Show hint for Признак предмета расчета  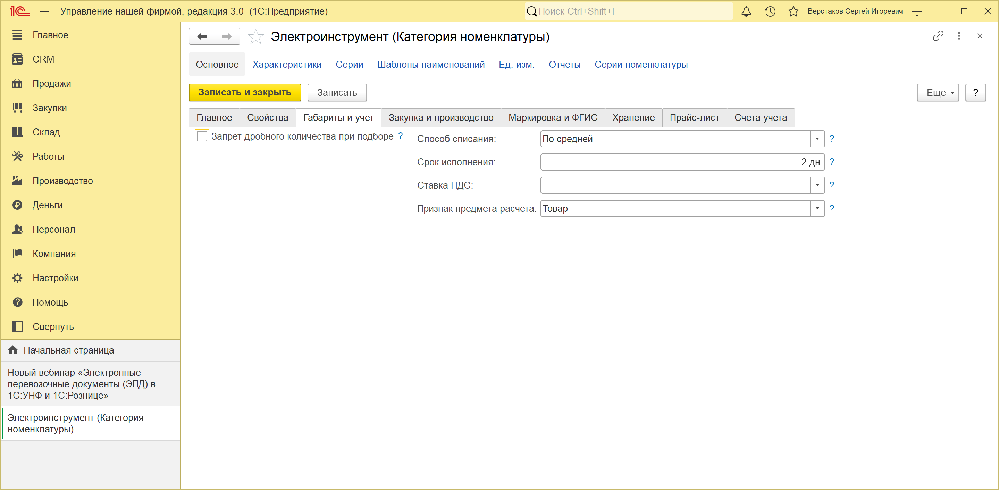(831, 208)
